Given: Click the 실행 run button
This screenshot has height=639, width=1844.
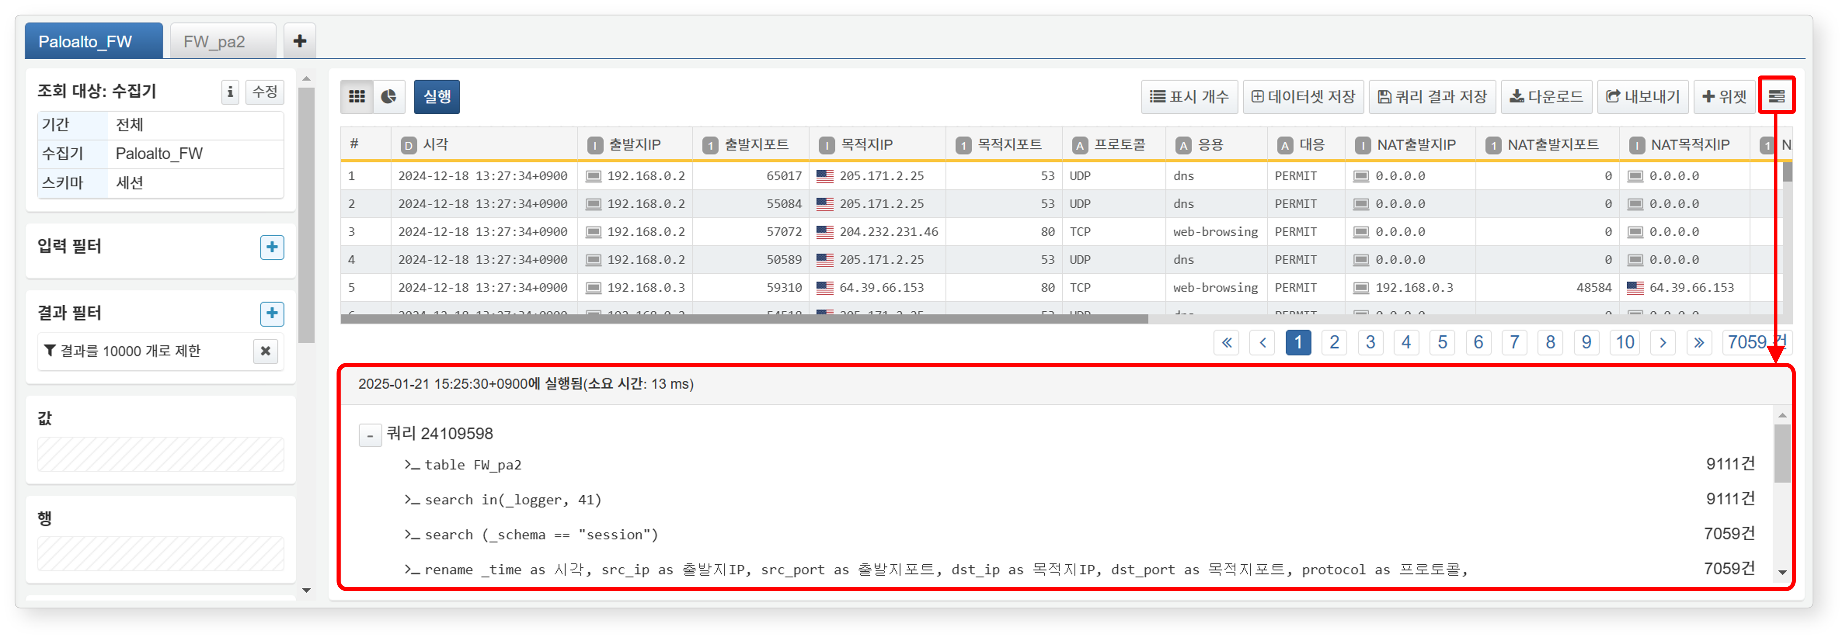Looking at the screenshot, I should click(x=437, y=97).
